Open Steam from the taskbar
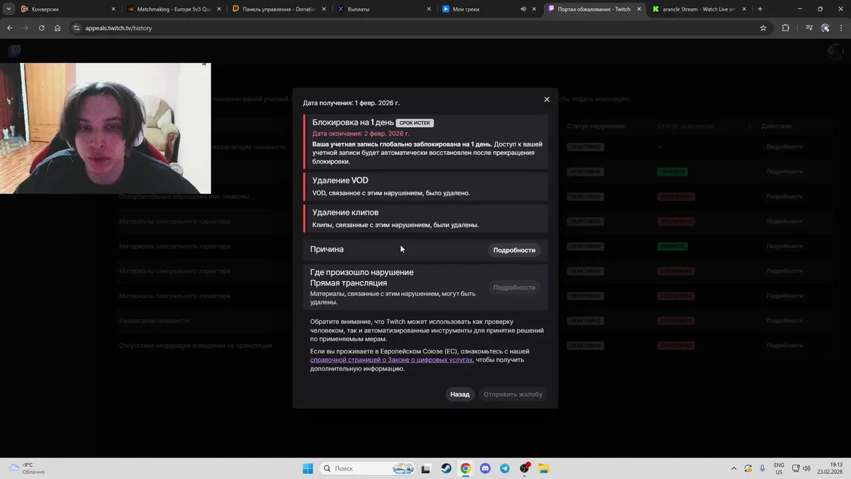Viewport: 851px width, 479px height. pos(446,468)
